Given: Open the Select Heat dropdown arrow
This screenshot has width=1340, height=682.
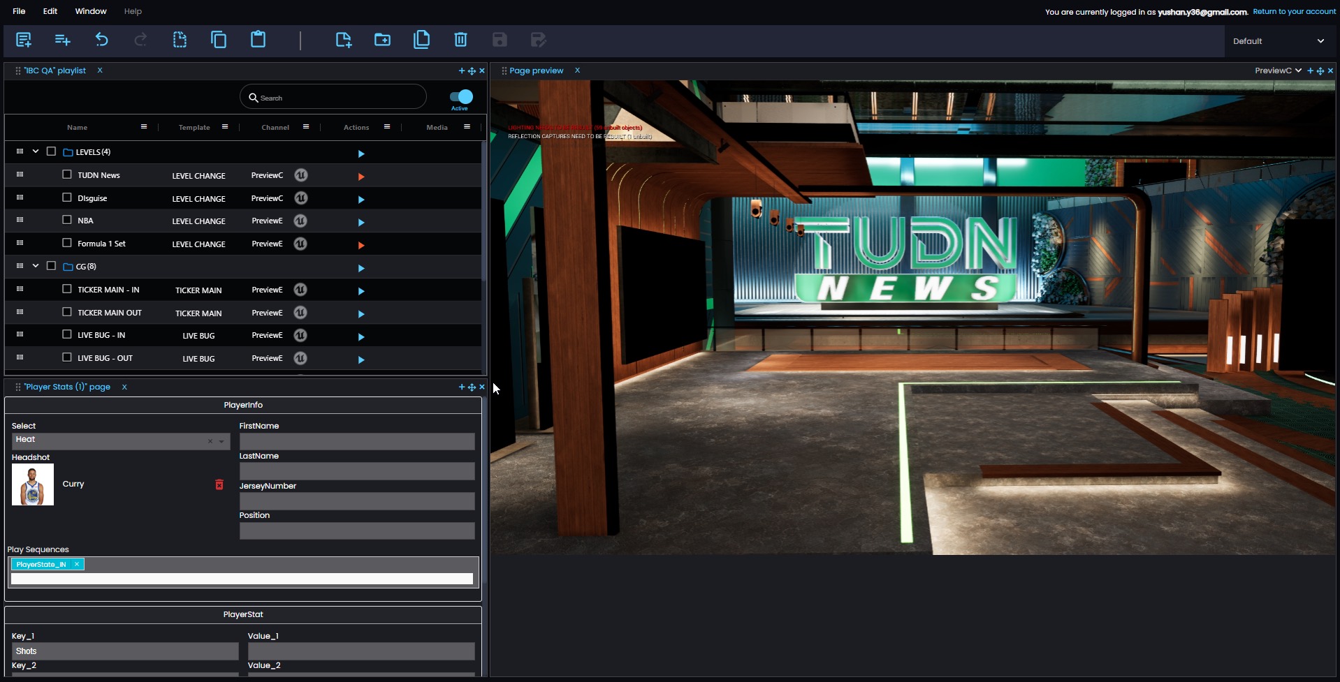Looking at the screenshot, I should pos(221,441).
